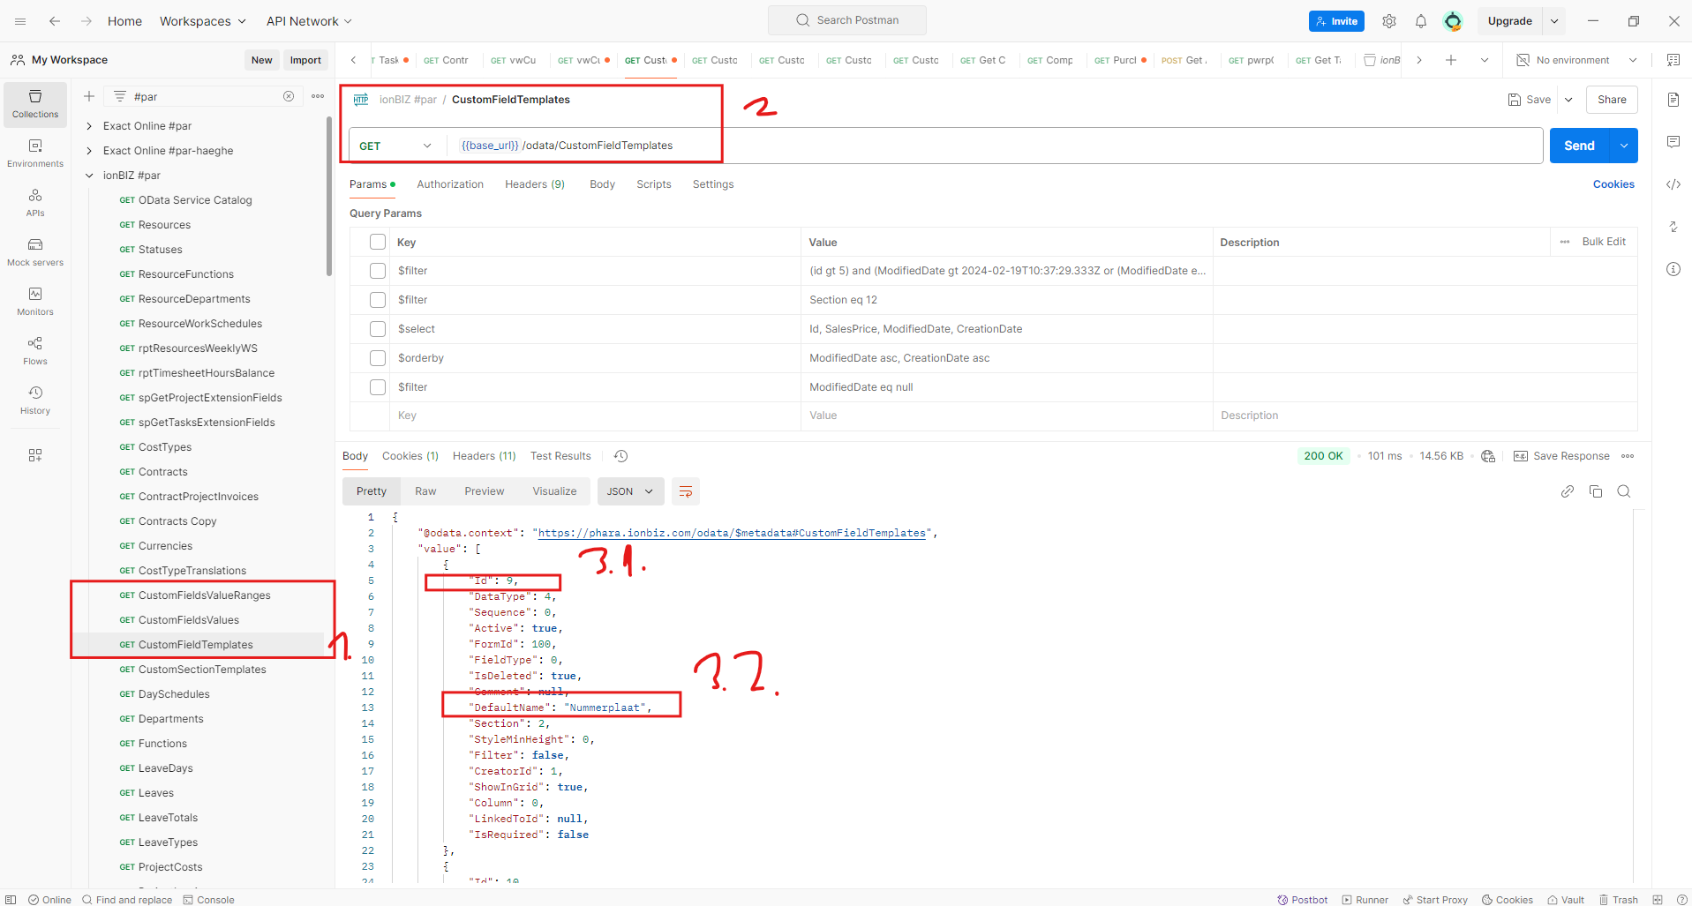The height and width of the screenshot is (906, 1692).
Task: Click Save Response
Action: click(1561, 456)
